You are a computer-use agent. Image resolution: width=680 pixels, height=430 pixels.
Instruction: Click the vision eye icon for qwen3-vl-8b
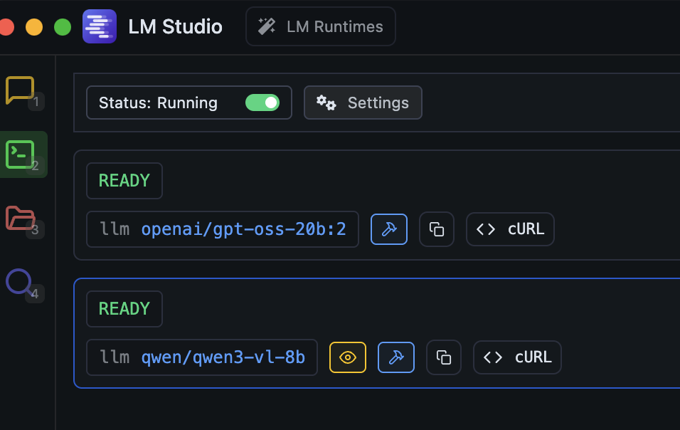click(x=348, y=357)
